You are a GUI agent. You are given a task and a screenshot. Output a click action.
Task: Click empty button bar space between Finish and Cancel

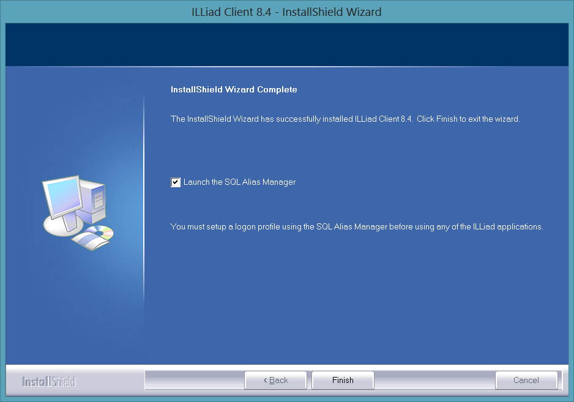[x=433, y=380]
